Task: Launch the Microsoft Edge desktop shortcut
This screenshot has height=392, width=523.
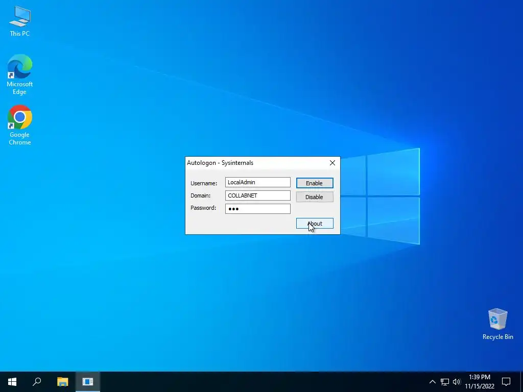Action: pyautogui.click(x=20, y=75)
